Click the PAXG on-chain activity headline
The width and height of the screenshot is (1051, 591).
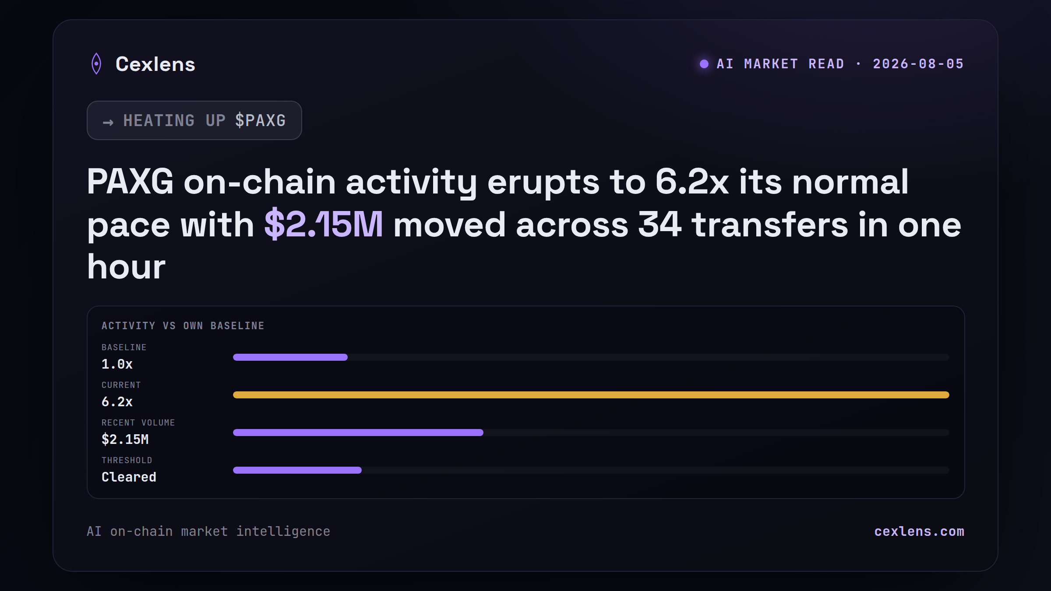(x=524, y=224)
